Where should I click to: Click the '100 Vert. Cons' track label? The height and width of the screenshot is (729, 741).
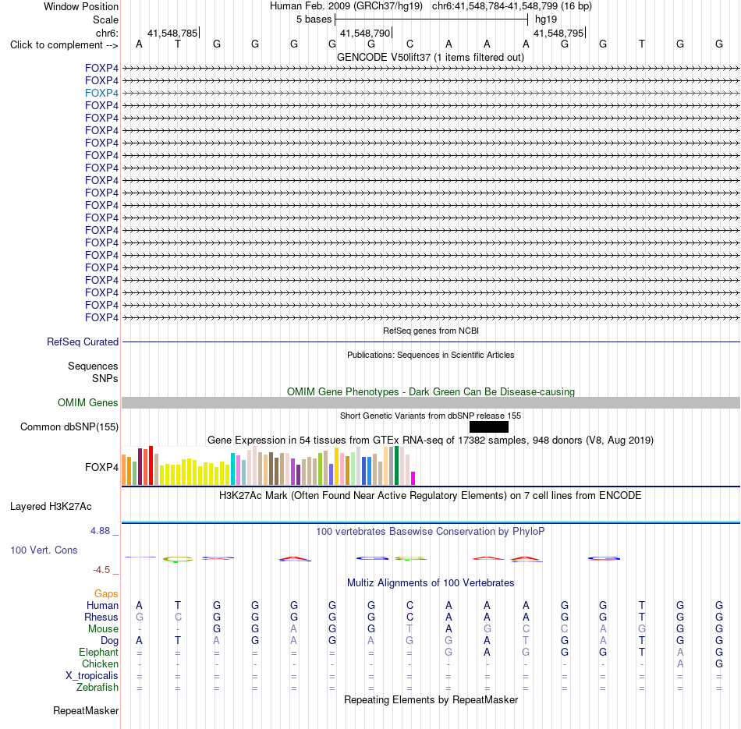point(44,550)
